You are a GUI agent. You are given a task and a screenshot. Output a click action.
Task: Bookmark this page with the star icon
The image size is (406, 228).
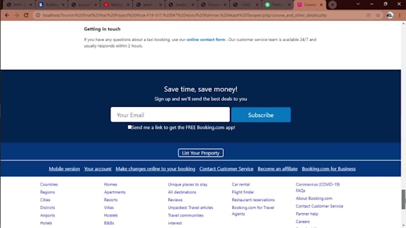378,16
